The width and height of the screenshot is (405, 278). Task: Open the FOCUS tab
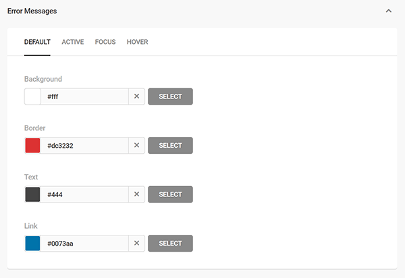pyautogui.click(x=105, y=42)
